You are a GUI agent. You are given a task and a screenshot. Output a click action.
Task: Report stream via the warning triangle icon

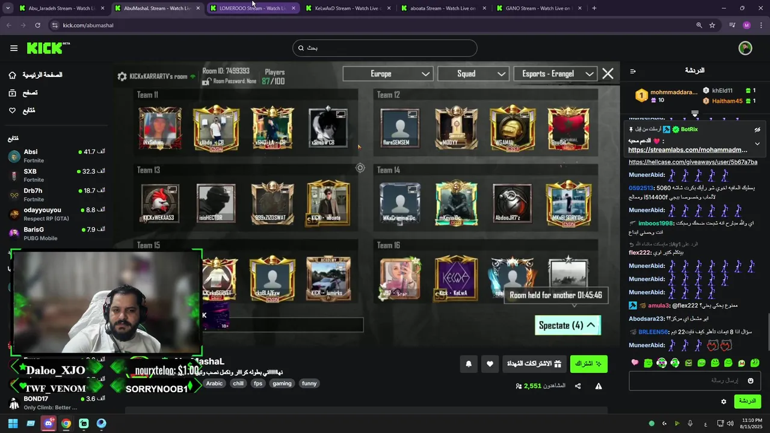pyautogui.click(x=599, y=386)
